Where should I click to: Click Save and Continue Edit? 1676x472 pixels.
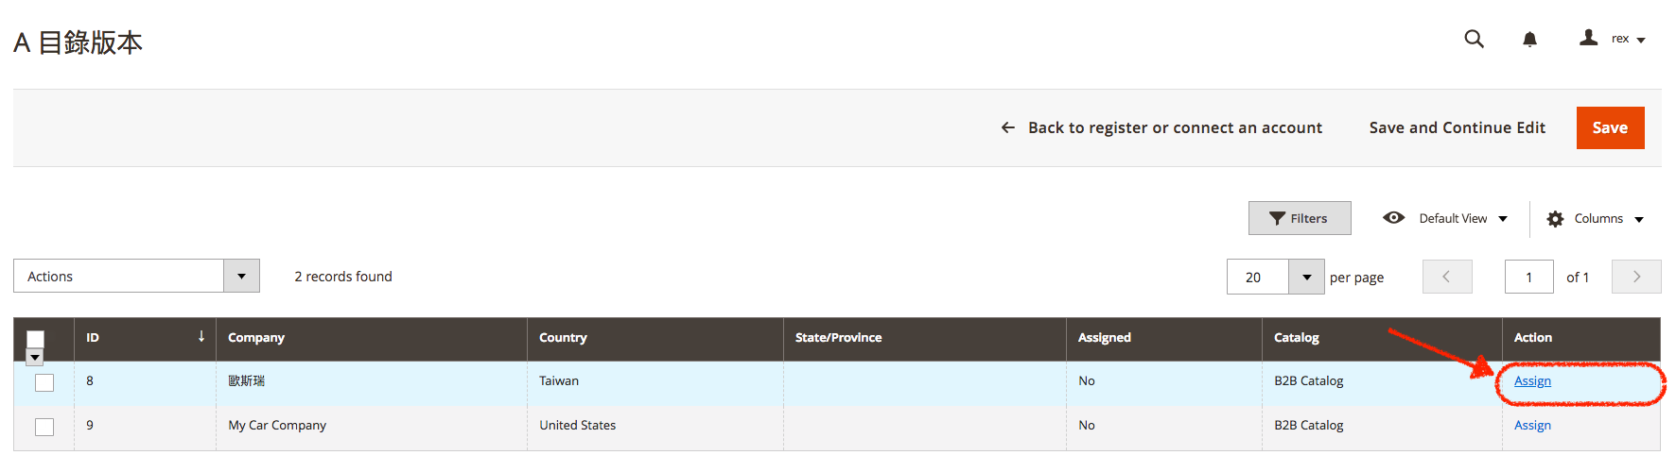tap(1457, 127)
